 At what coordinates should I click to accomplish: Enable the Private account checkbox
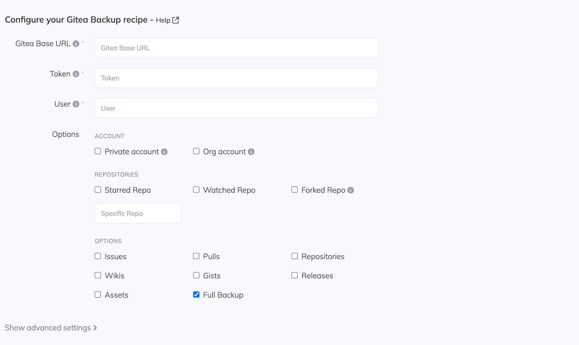tap(98, 151)
